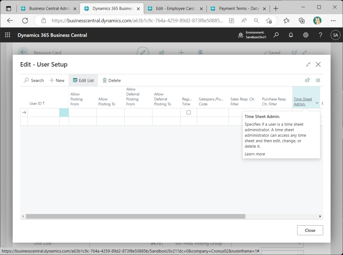The height and width of the screenshot is (255, 343).
Task: Click the Allow Deferral Posting To header
Action: pyautogui.click(x=162, y=99)
